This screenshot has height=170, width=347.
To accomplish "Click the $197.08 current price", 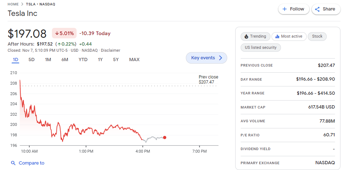I will click(27, 34).
